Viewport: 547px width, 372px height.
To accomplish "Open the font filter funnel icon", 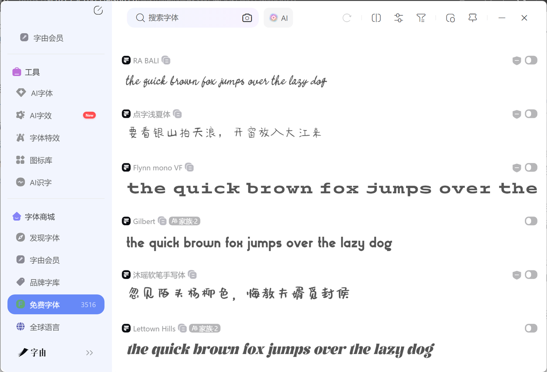I will (x=421, y=18).
